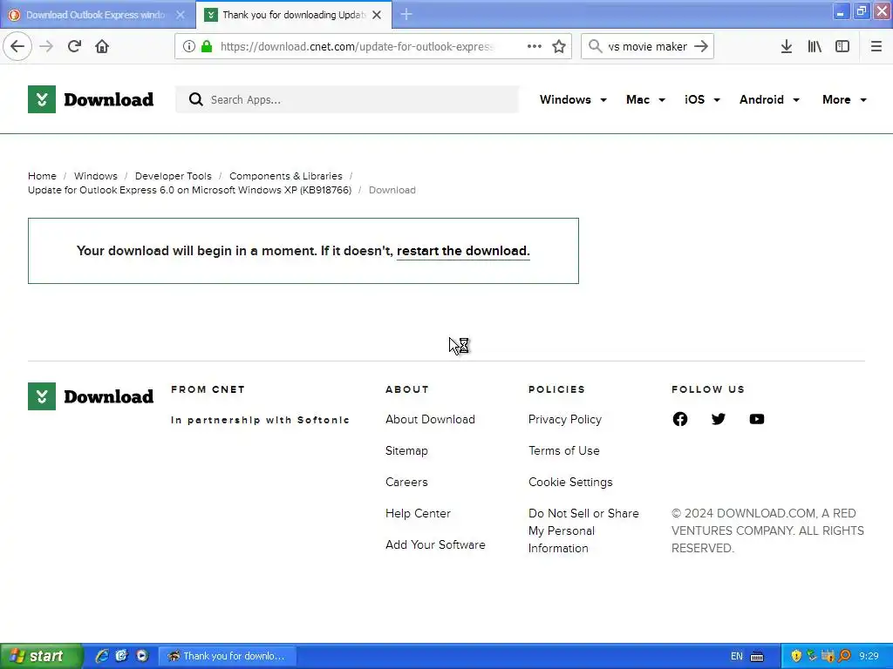
Task: Click the green padlock security icon
Action: [x=207, y=47]
